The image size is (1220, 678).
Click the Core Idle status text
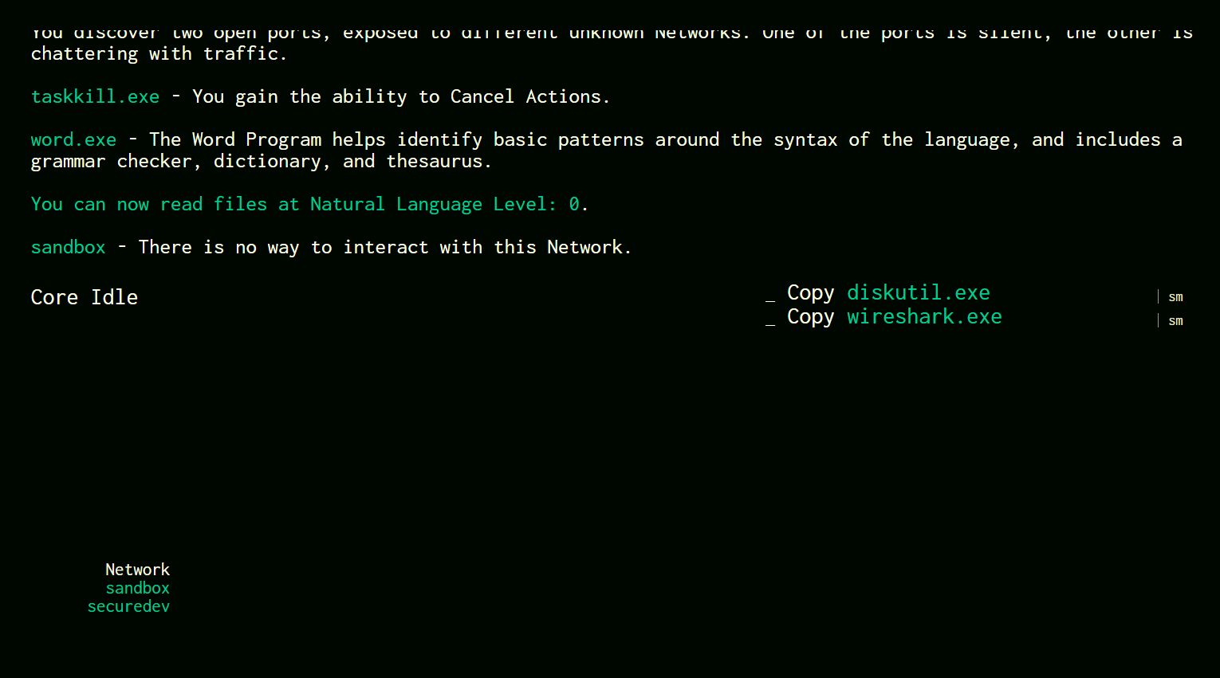coord(85,297)
